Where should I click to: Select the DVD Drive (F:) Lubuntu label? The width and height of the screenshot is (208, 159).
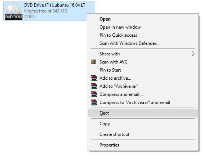click(55, 5)
